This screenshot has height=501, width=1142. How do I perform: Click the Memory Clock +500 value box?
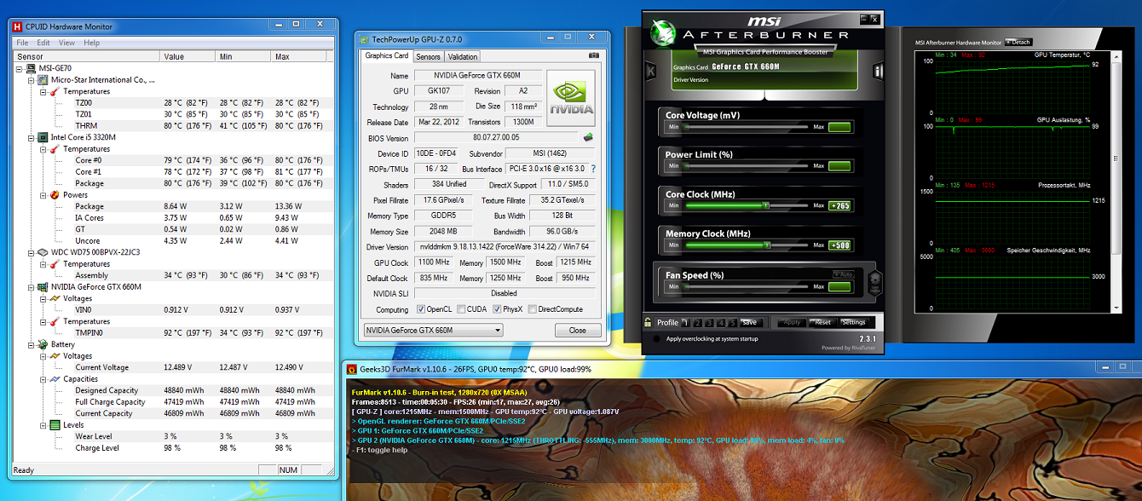coord(839,245)
